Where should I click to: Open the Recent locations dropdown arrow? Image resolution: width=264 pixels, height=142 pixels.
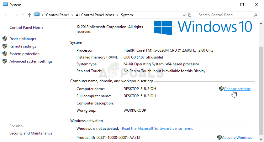(23, 15)
